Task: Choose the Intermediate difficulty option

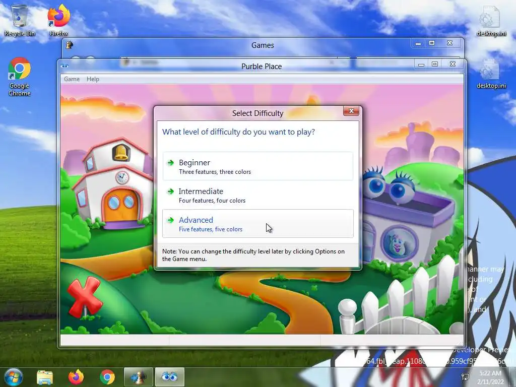Action: (x=257, y=195)
